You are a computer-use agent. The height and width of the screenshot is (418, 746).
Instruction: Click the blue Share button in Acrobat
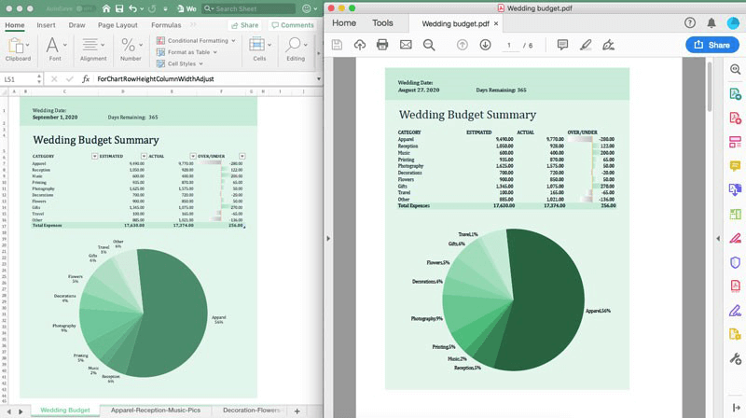[x=711, y=45]
